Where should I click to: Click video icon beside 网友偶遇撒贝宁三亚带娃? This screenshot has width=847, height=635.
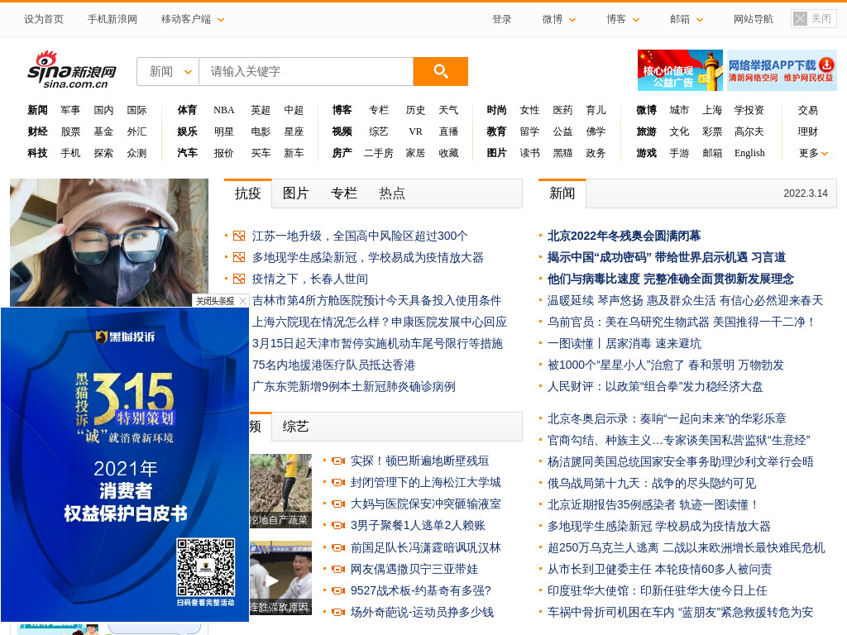pos(338,570)
